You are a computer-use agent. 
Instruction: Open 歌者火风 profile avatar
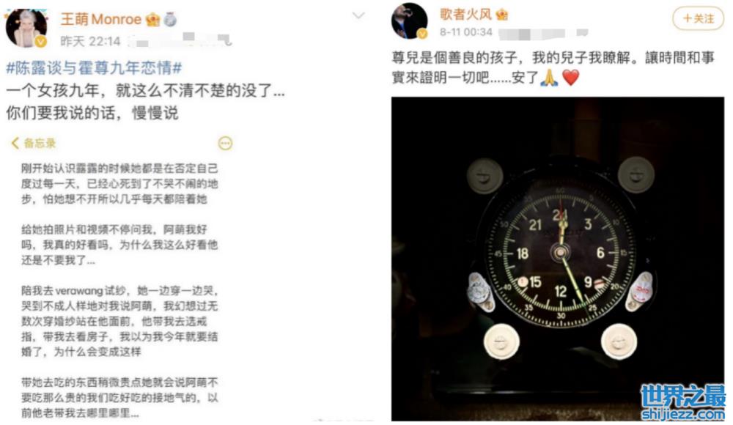(410, 21)
